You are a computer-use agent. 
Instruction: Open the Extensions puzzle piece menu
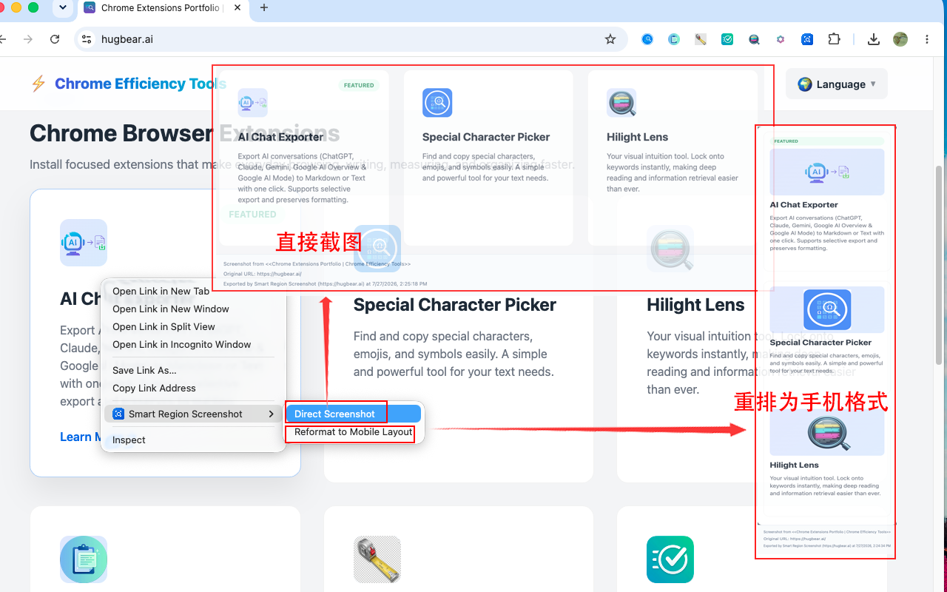(834, 39)
